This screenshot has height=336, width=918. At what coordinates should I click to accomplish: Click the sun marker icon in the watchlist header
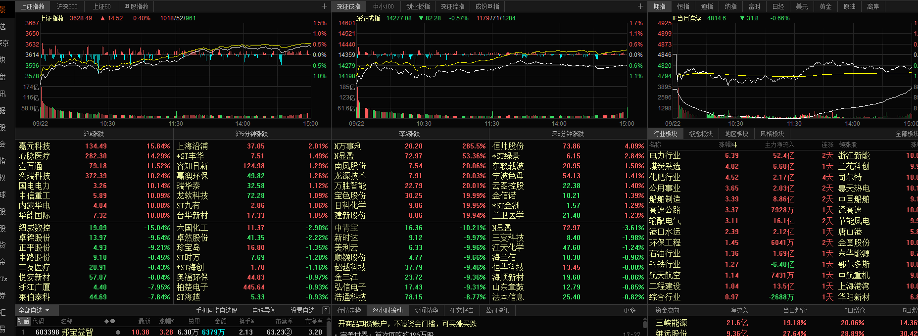(x=106, y=321)
